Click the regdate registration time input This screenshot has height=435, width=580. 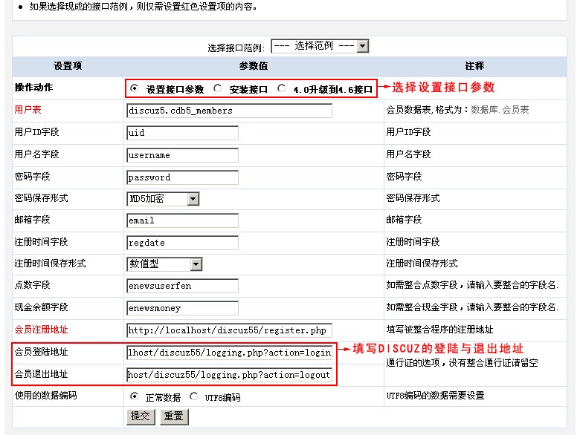coord(182,243)
